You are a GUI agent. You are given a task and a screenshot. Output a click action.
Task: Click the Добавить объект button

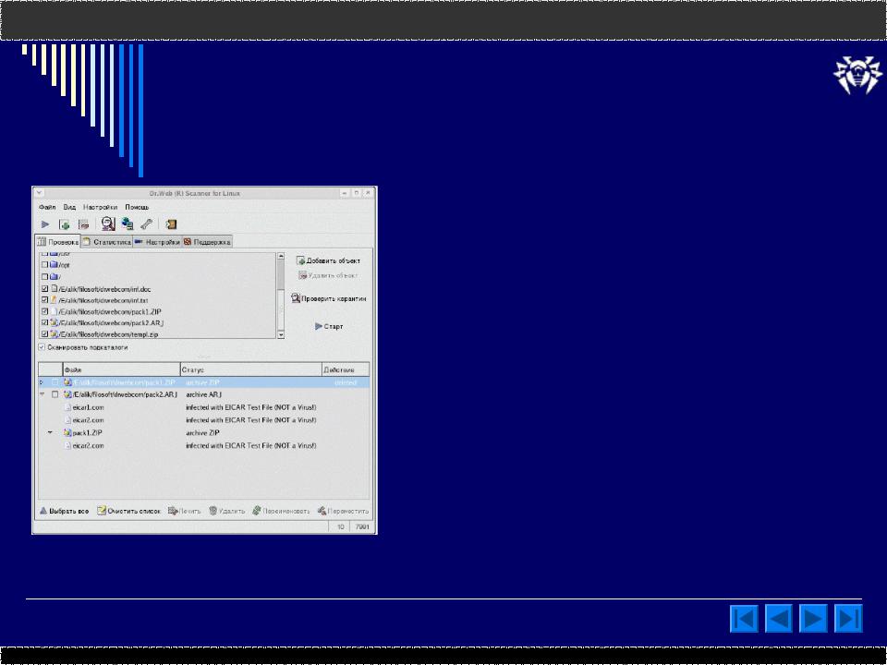click(328, 260)
